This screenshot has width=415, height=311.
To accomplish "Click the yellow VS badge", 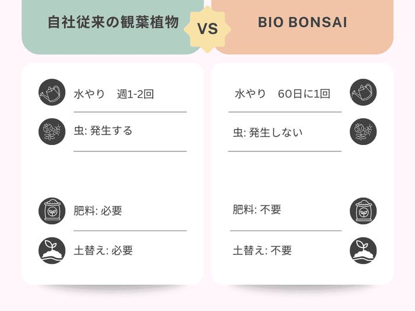I will pos(207,29).
